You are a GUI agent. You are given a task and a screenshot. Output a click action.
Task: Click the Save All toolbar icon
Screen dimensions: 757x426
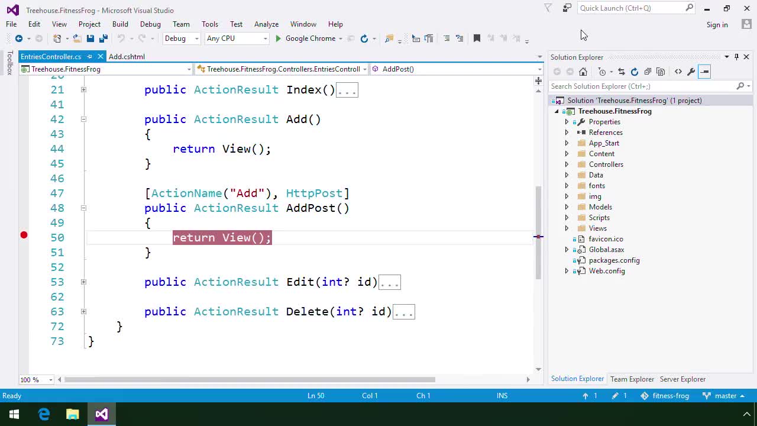[103, 38]
